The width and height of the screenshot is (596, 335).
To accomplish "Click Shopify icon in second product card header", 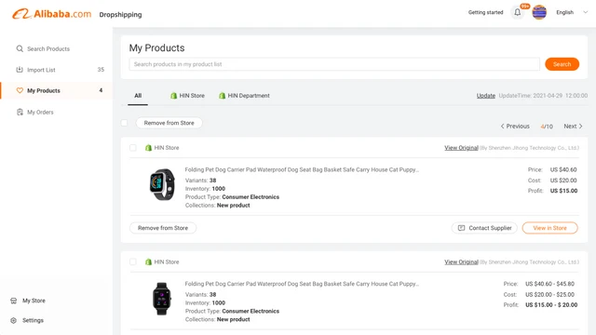I will click(x=148, y=262).
